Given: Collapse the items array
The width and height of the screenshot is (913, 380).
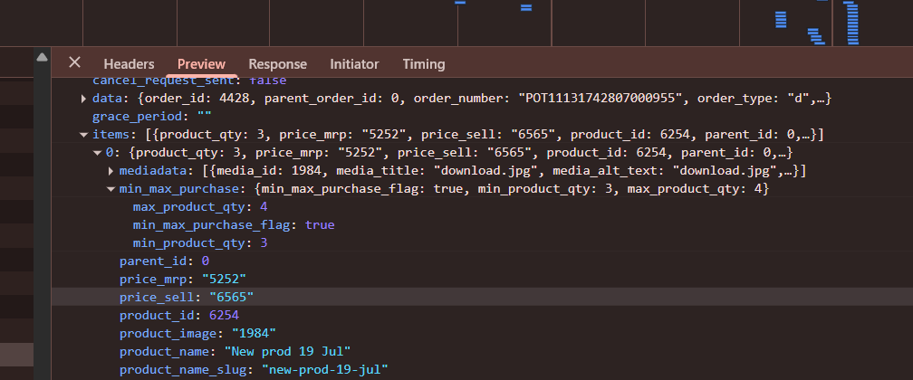Looking at the screenshot, I should tap(84, 136).
